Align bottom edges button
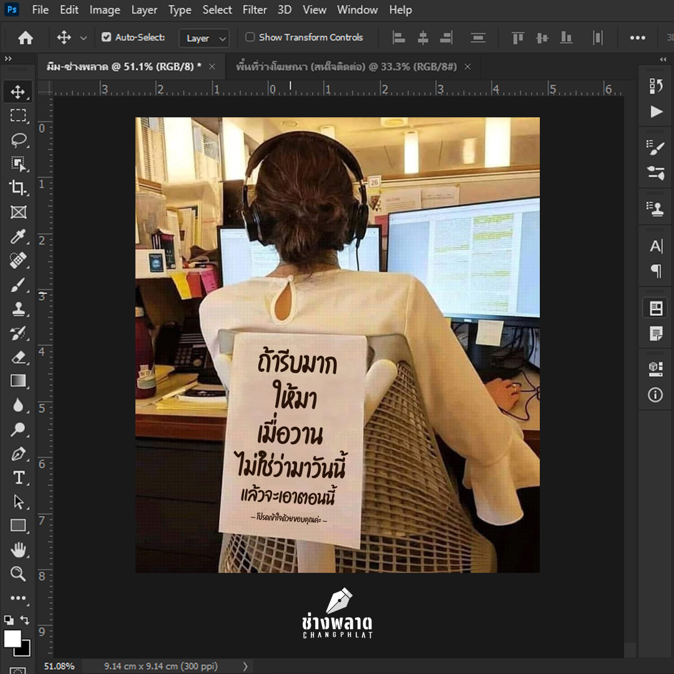Screen dimensions: 674x674 (x=566, y=38)
